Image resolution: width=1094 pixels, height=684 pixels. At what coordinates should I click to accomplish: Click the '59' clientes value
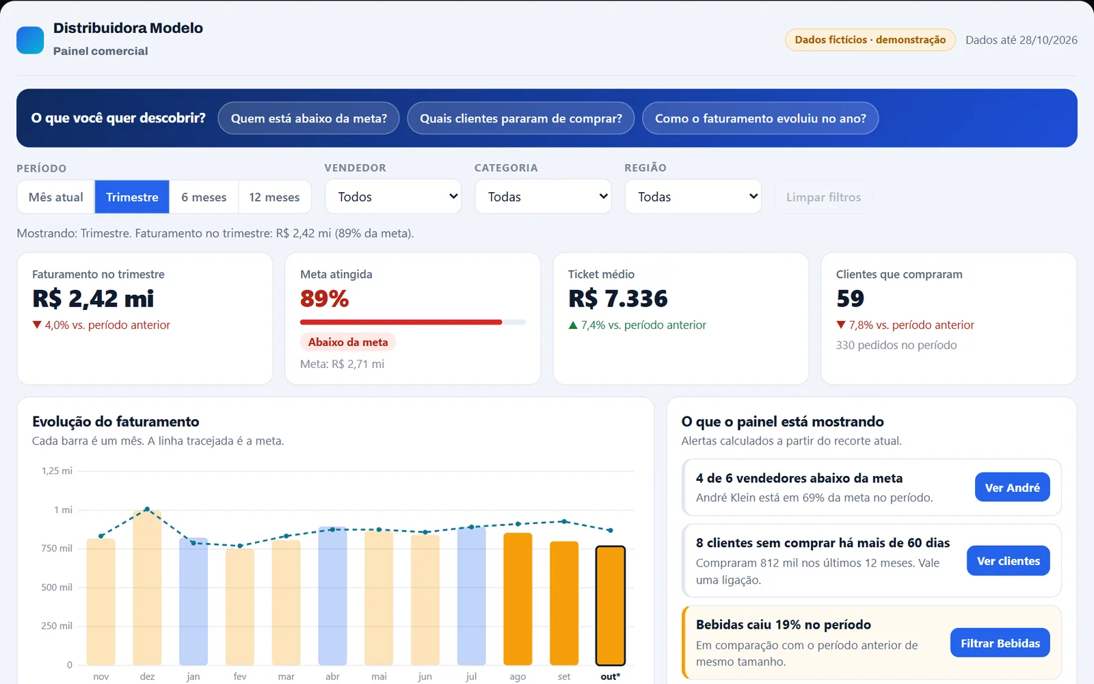click(851, 299)
